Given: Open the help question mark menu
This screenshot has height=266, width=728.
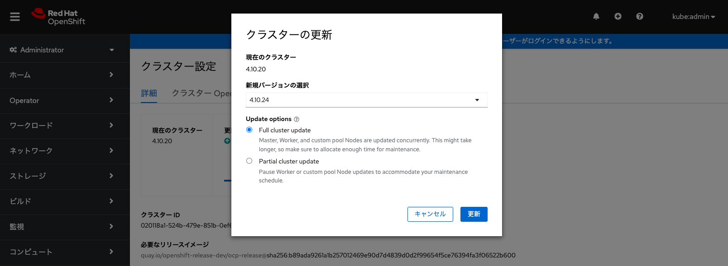Looking at the screenshot, I should point(640,16).
